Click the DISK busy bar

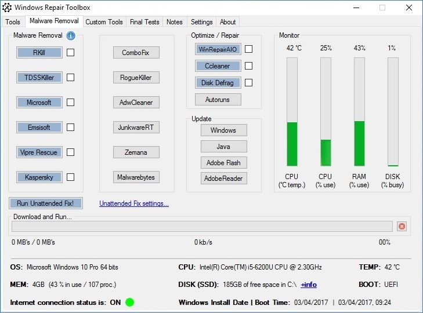(393, 112)
